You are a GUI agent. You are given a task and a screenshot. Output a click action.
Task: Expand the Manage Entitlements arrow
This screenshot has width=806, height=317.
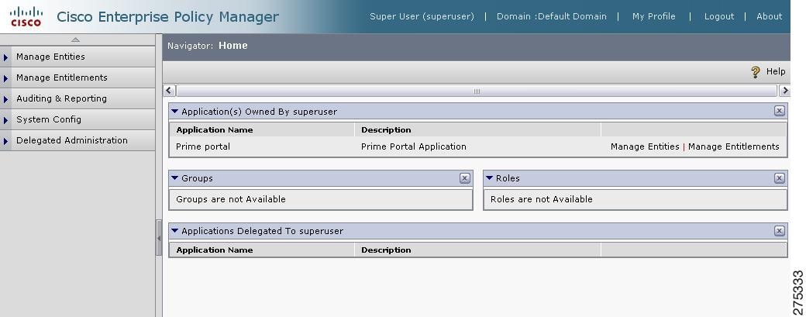tap(5, 78)
